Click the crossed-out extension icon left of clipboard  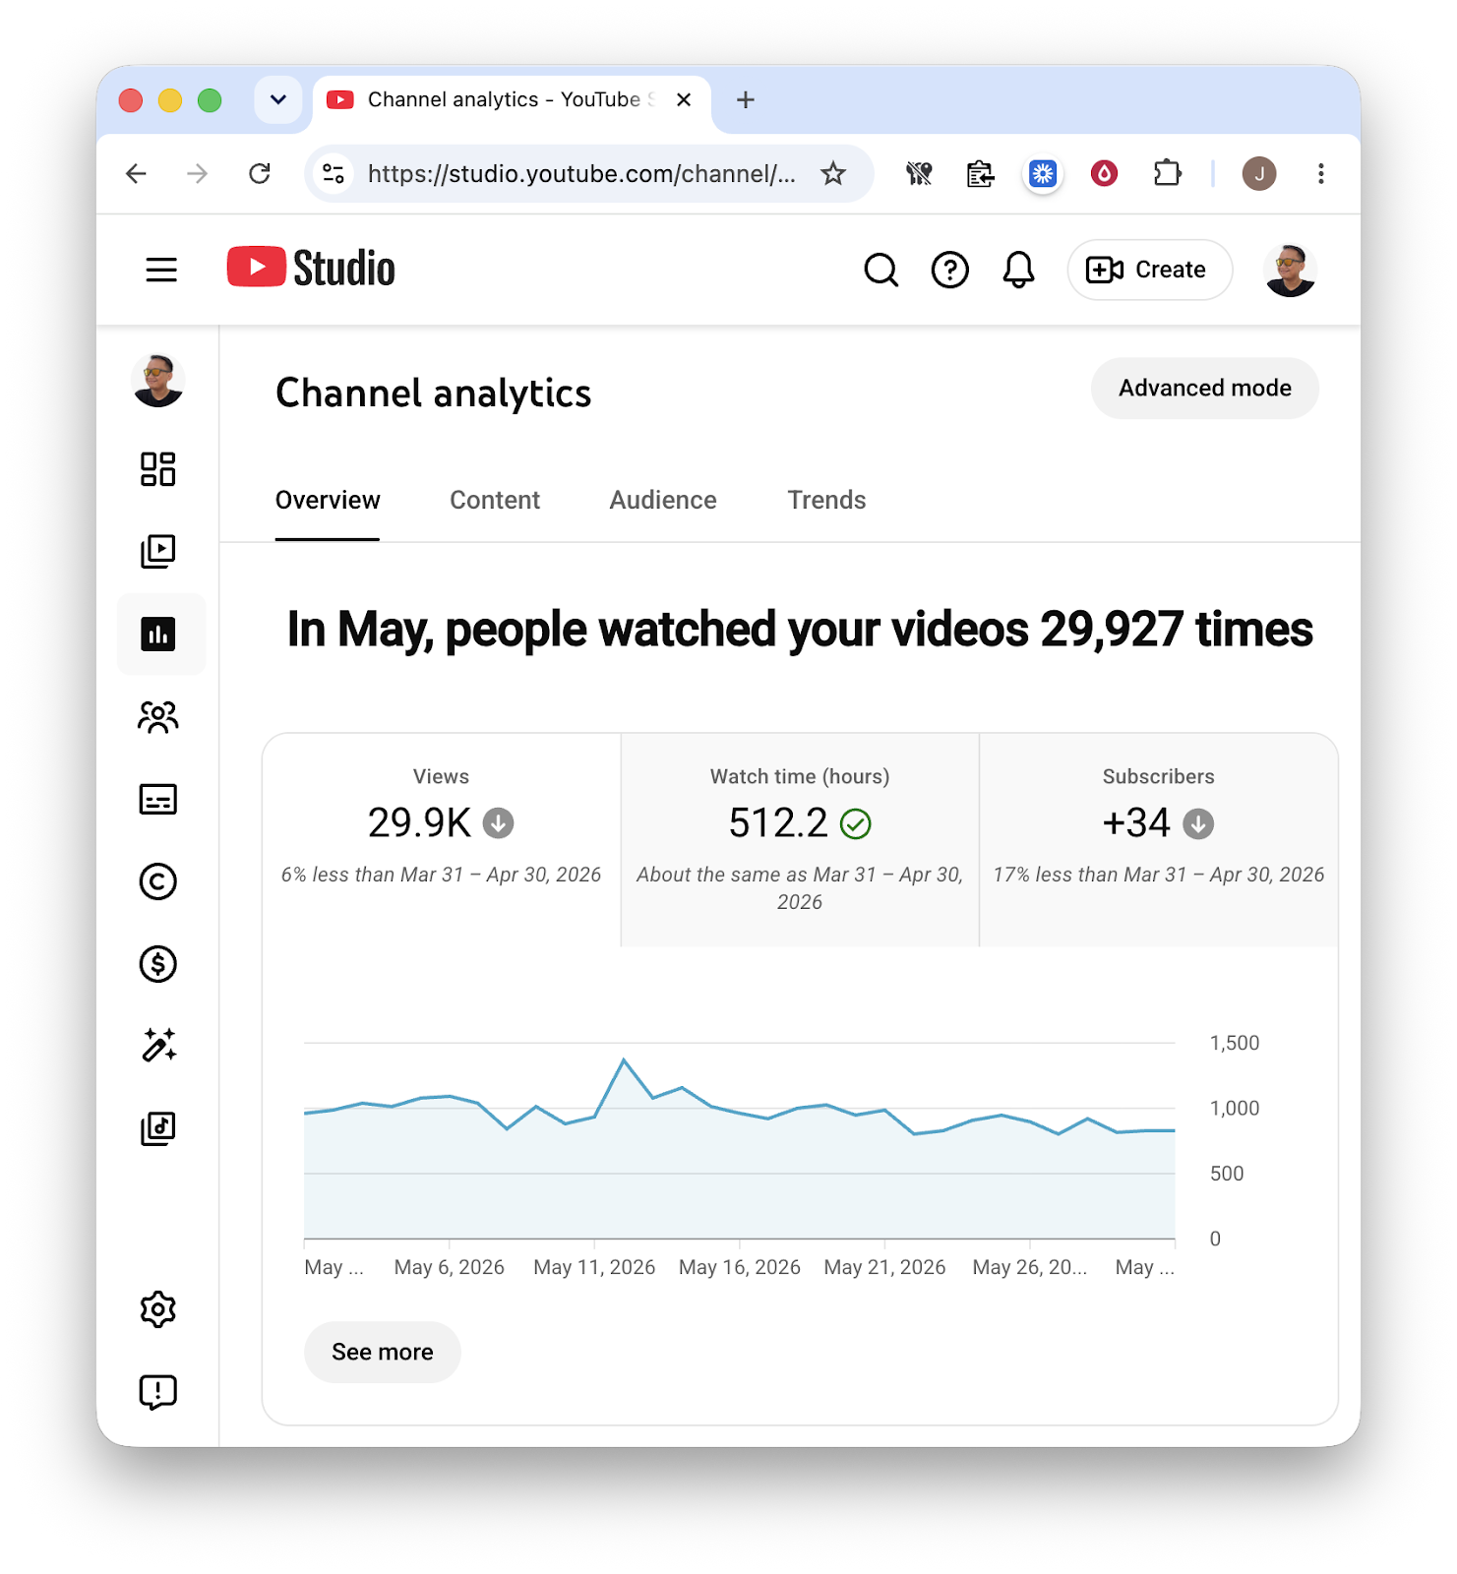(919, 174)
